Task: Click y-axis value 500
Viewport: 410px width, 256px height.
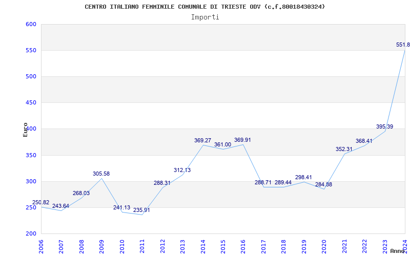Action: coord(31,76)
